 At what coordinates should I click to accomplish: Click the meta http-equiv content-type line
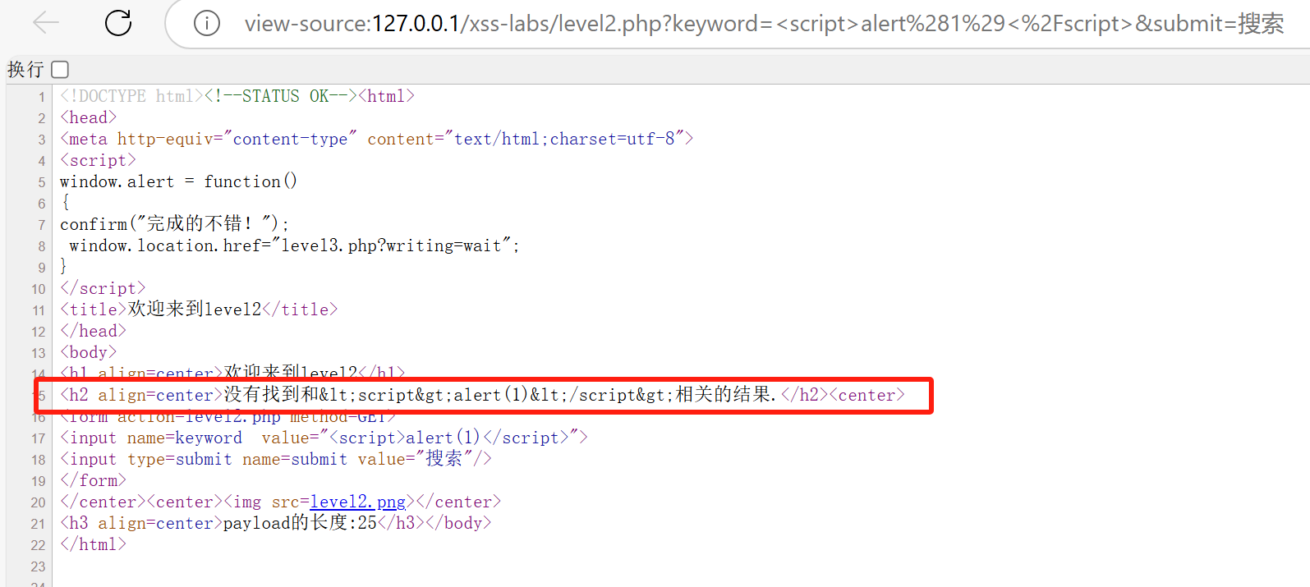tap(376, 139)
